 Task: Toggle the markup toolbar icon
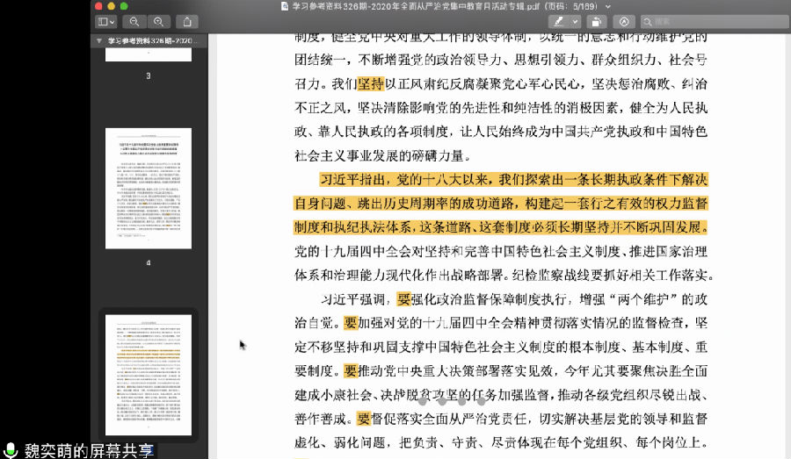pyautogui.click(x=624, y=21)
